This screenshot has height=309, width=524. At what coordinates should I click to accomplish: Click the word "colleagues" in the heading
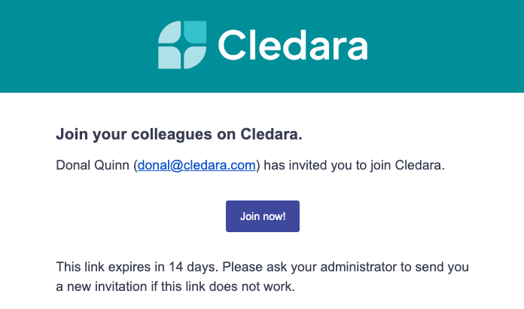coord(172,134)
